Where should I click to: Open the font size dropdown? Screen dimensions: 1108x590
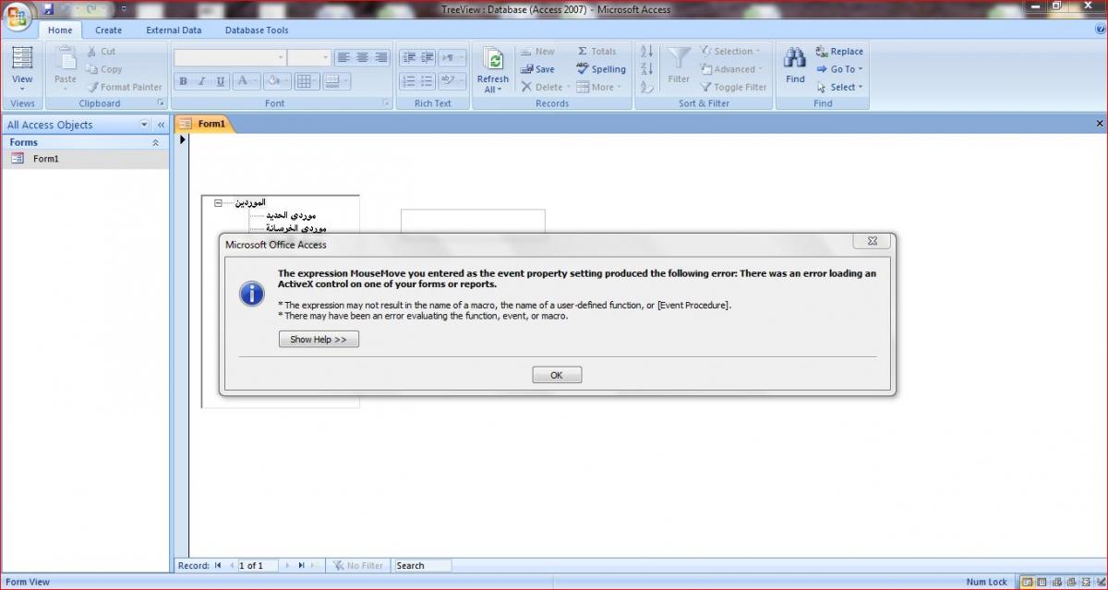coord(325,57)
